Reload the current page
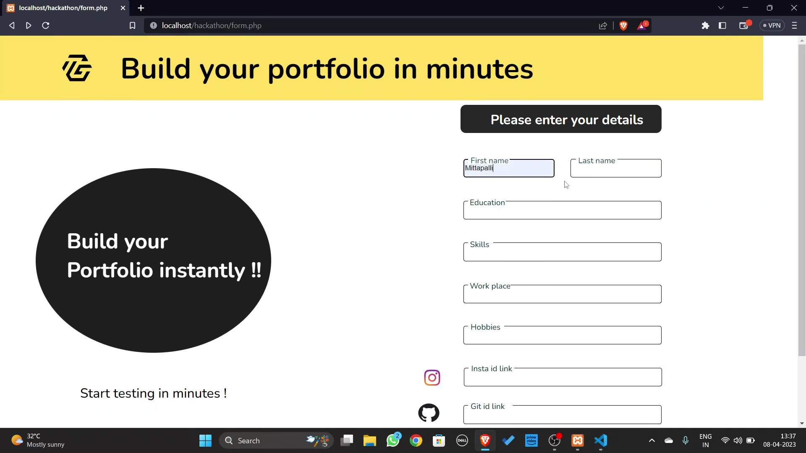The width and height of the screenshot is (806, 453). coord(46,26)
